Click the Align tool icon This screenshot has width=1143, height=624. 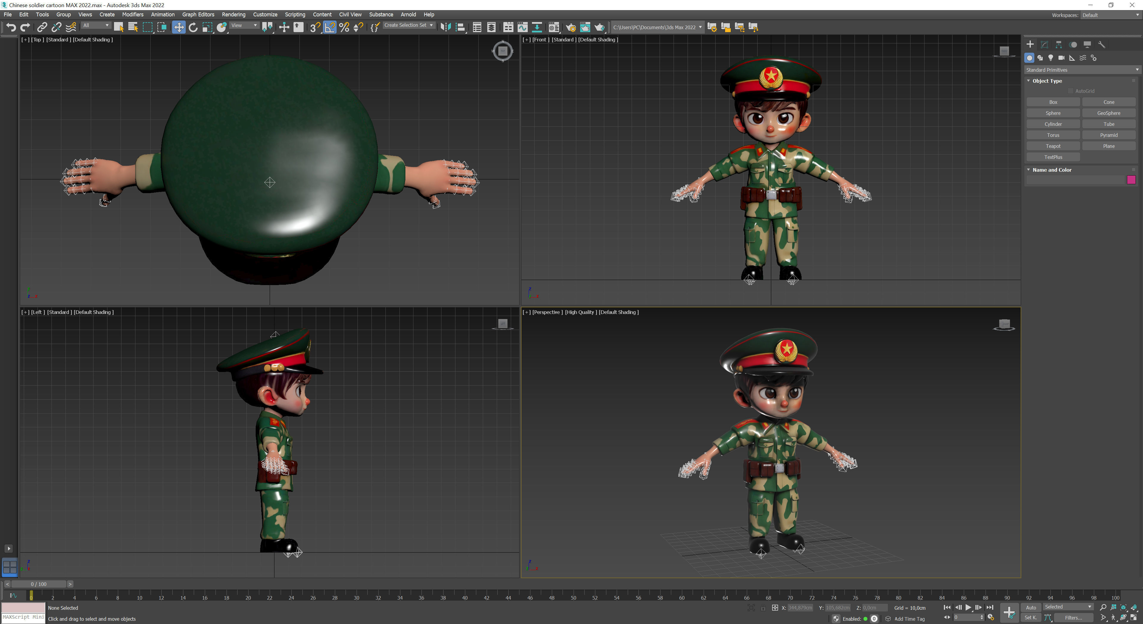[460, 27]
